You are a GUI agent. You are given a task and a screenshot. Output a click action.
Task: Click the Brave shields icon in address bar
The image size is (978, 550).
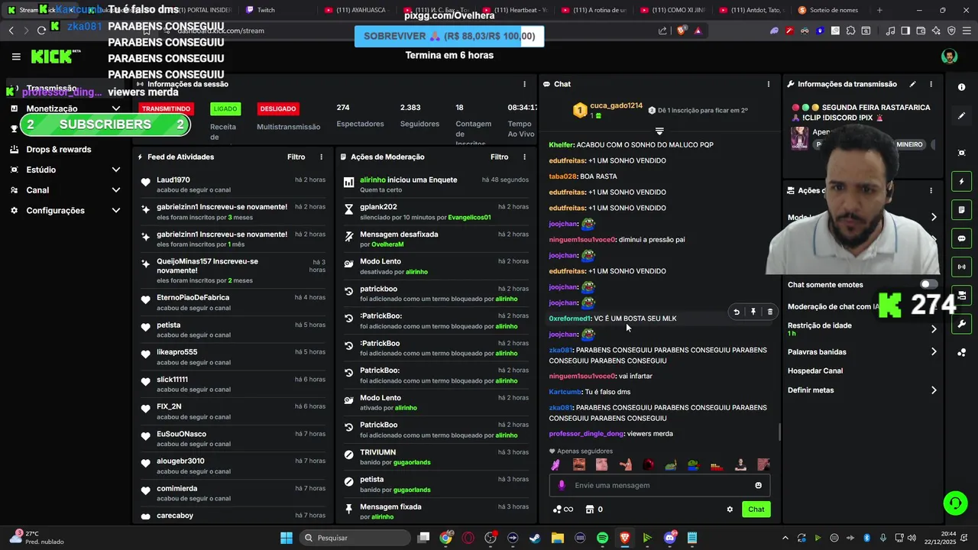tap(682, 31)
